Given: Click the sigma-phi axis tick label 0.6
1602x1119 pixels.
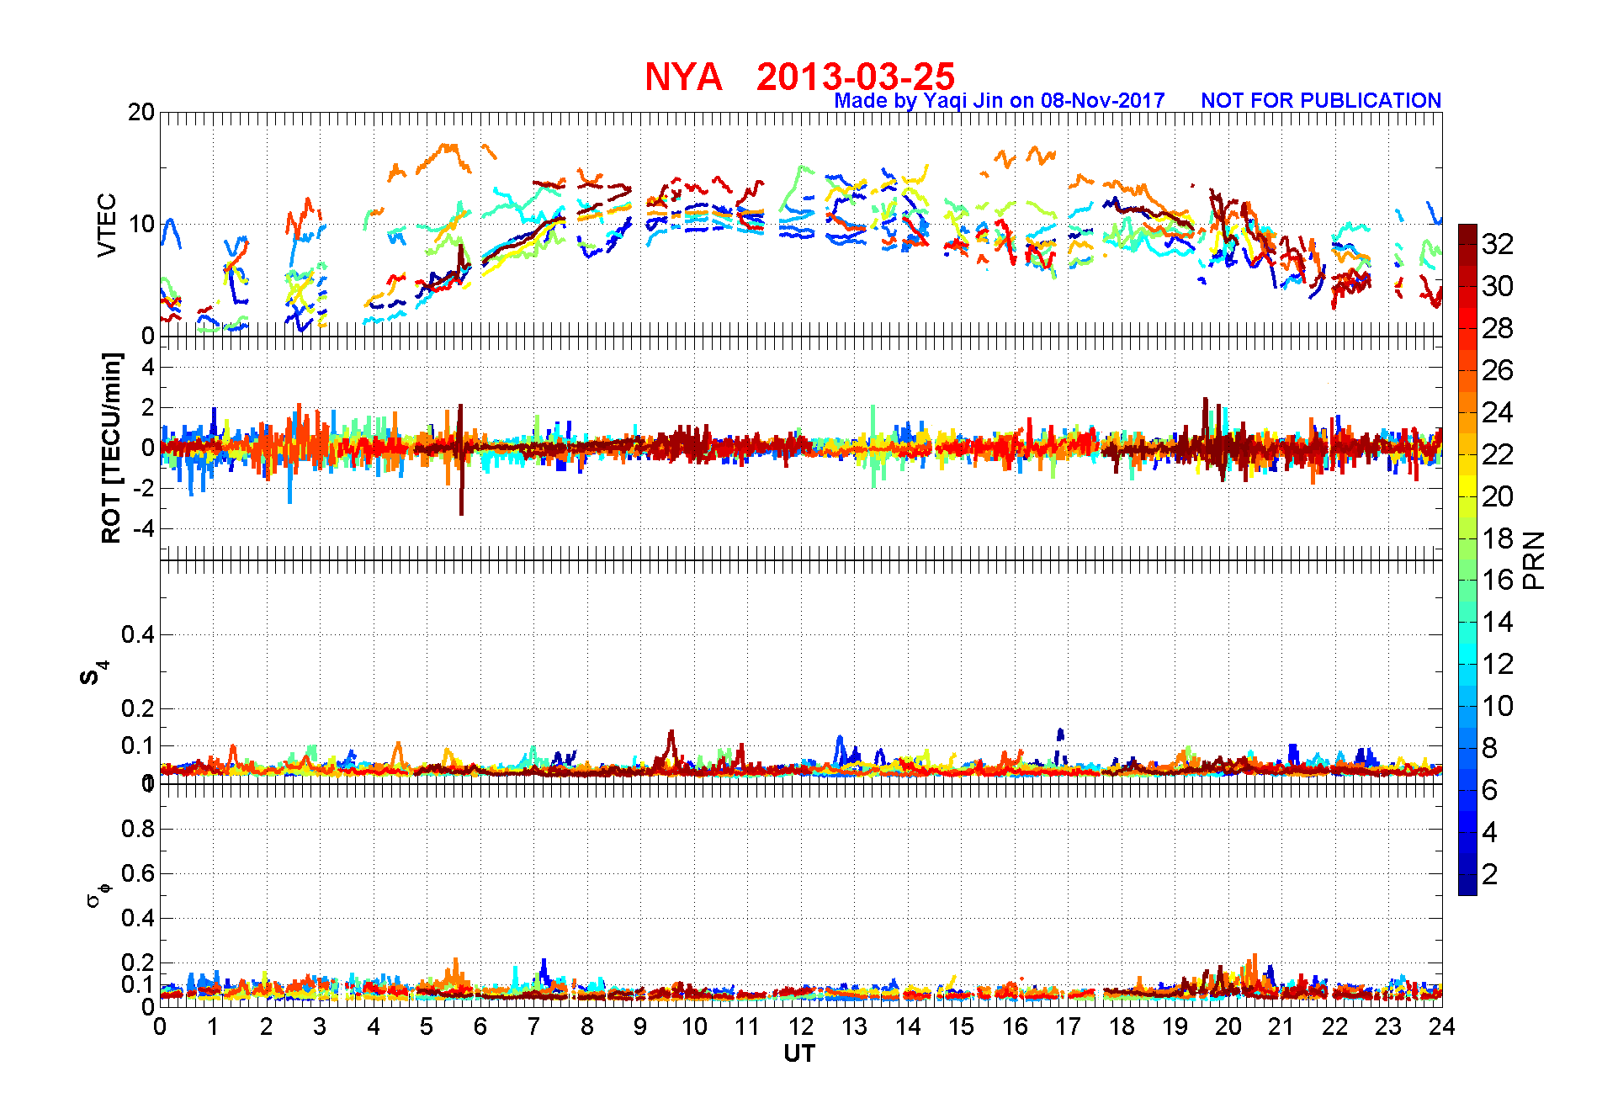Looking at the screenshot, I should tap(139, 873).
